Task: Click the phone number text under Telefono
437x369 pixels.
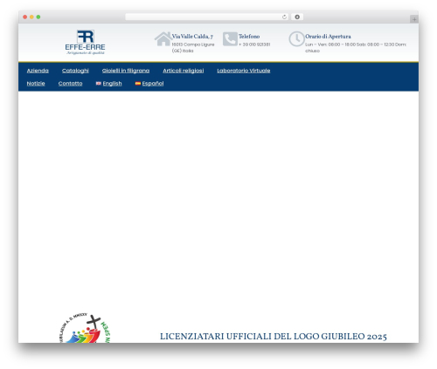Action: [x=254, y=44]
